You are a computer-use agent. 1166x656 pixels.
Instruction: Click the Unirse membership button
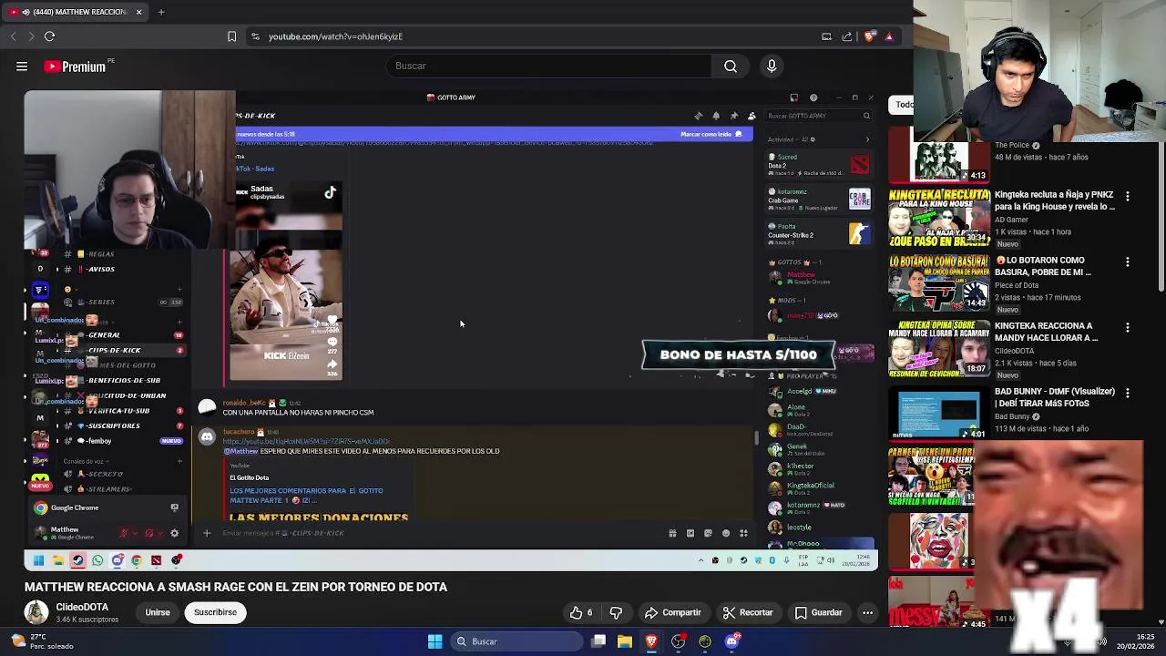158,612
